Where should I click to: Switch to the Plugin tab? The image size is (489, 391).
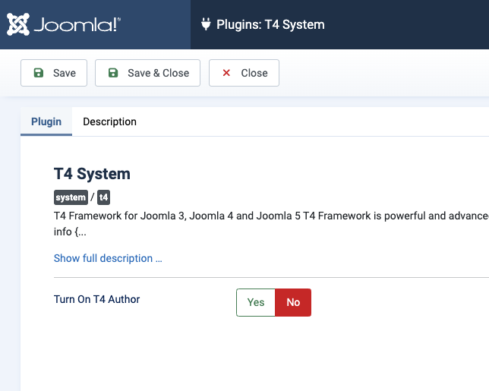coord(46,121)
